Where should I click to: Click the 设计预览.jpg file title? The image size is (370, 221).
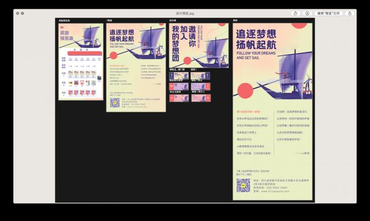point(185,13)
